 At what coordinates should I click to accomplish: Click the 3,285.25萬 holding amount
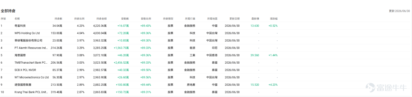click(100, 48)
